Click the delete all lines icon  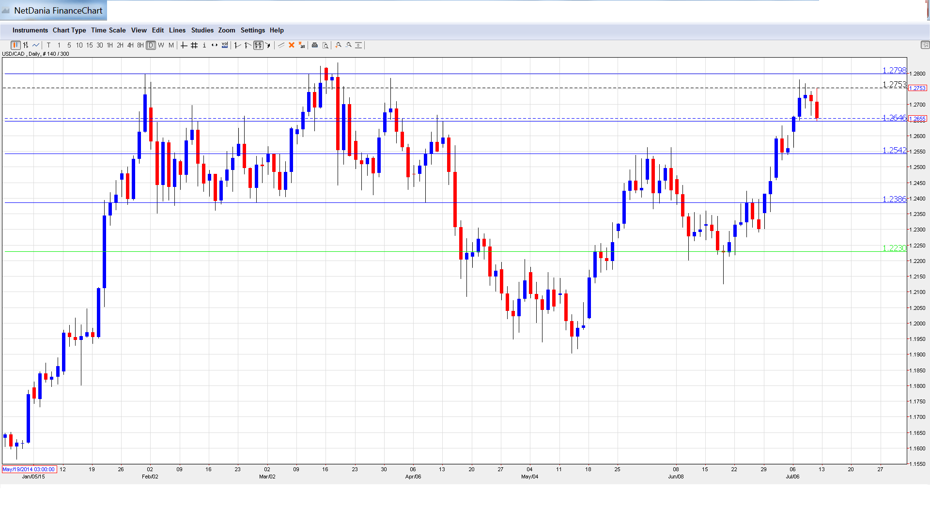302,45
